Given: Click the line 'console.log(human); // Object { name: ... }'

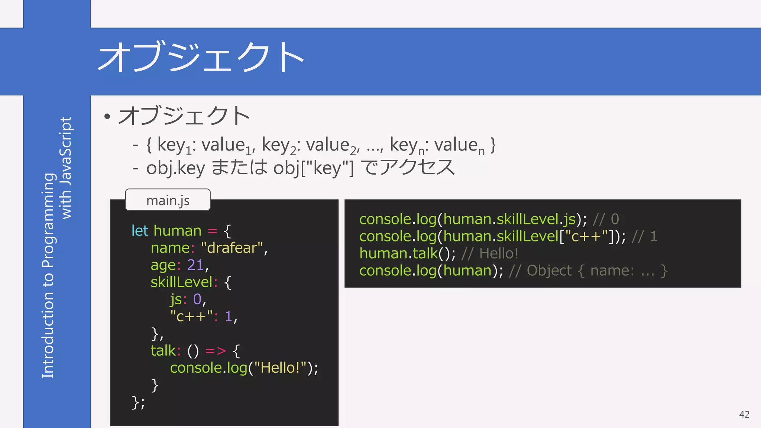Looking at the screenshot, I should coord(514,270).
